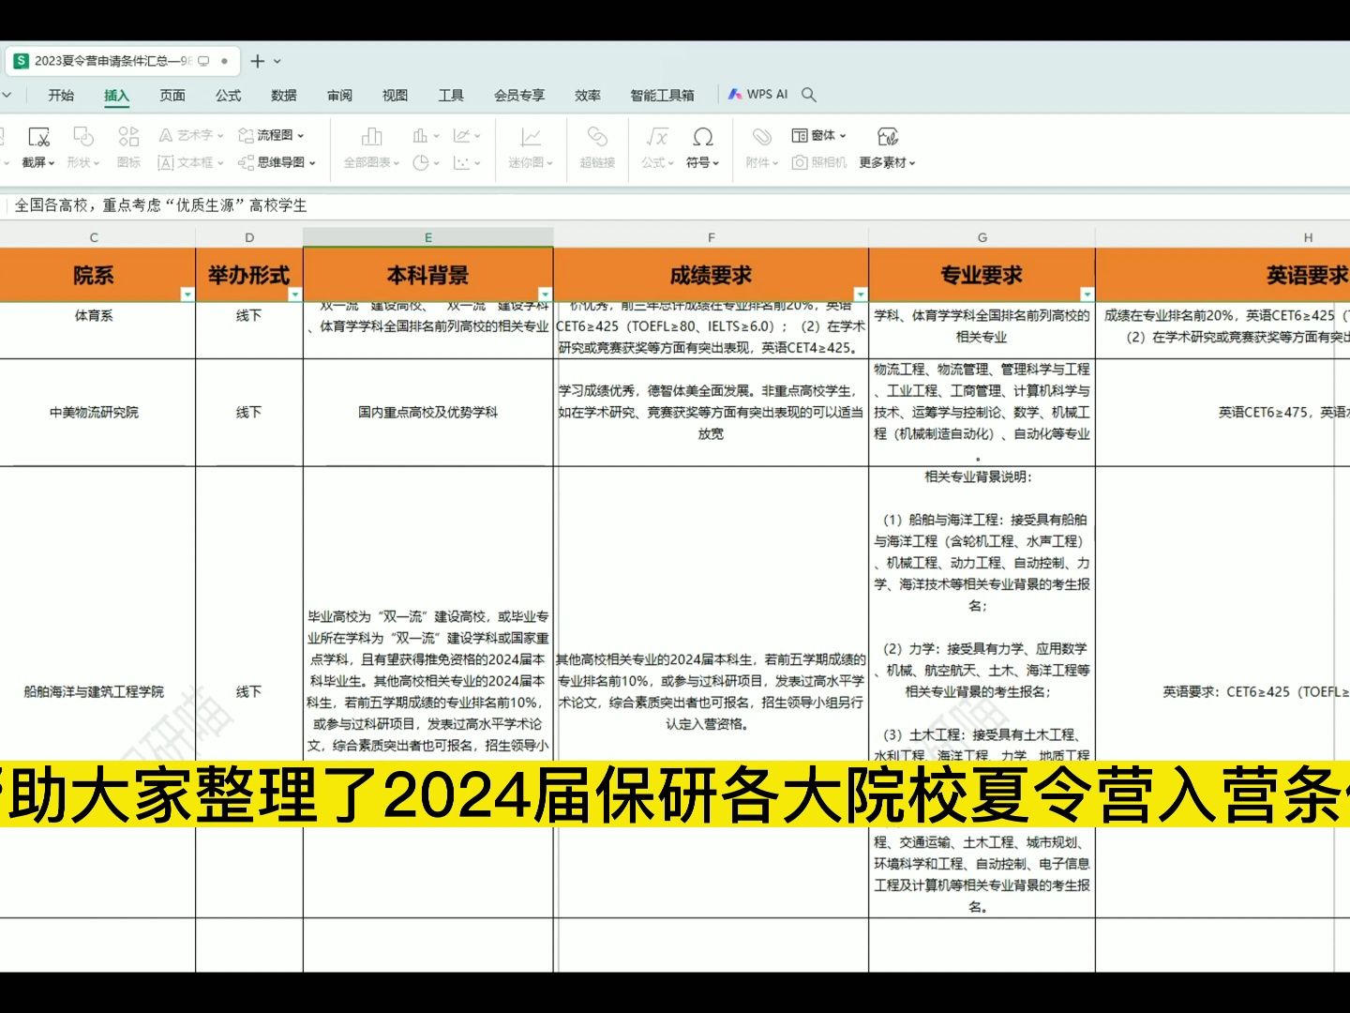Image resolution: width=1350 pixels, height=1013 pixels.
Task: Click the 成绩要求 header cell
Action: coord(712,275)
